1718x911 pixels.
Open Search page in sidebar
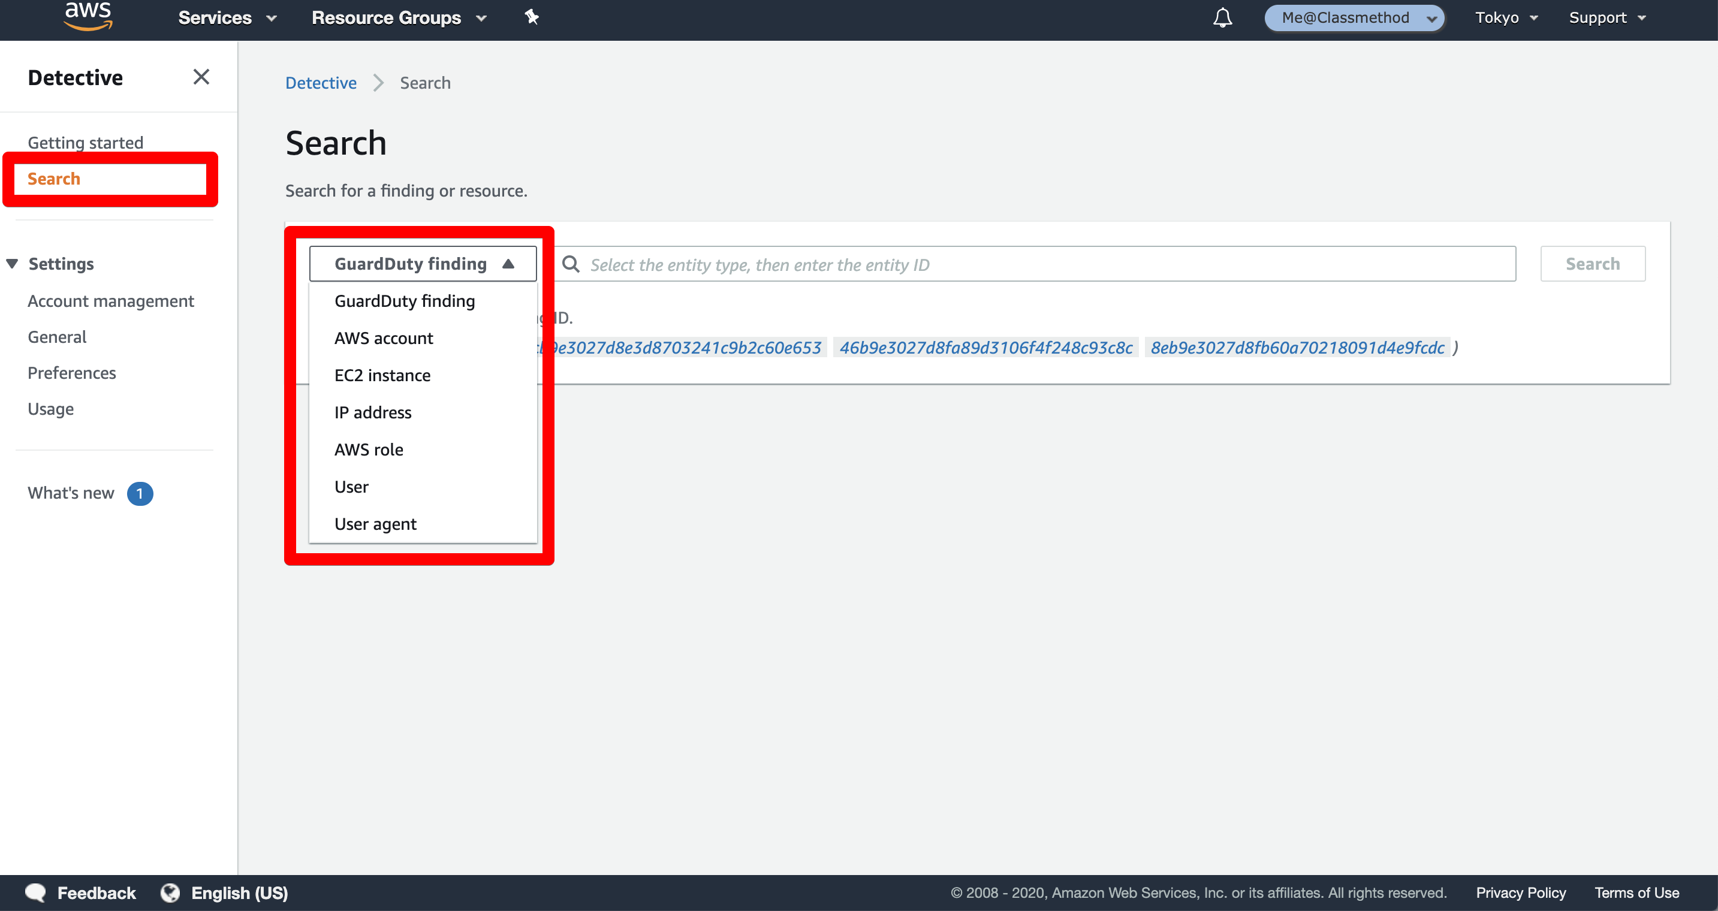(53, 179)
